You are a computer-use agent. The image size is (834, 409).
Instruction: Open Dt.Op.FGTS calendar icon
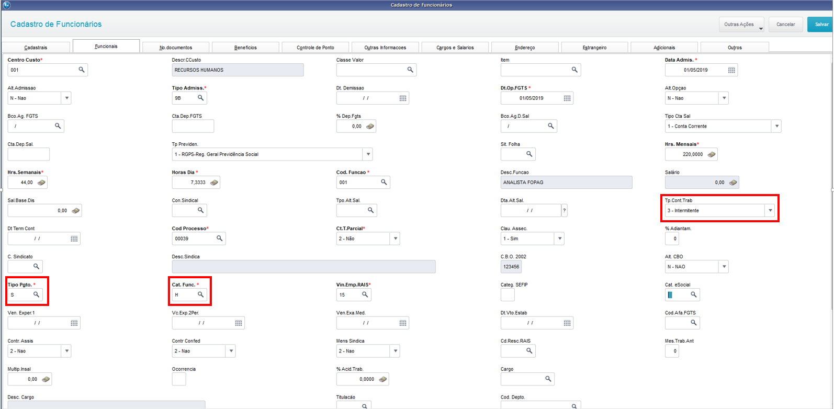567,98
